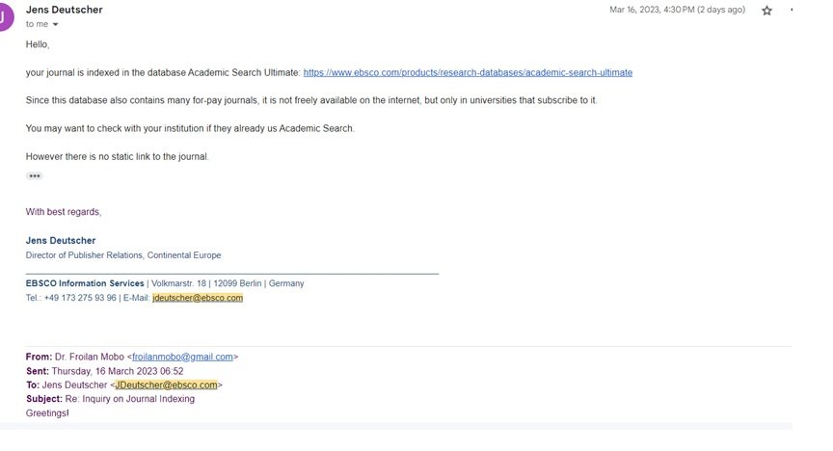
Task: Click the 'EBSCO Information Services' signature text
Action: [x=85, y=283]
